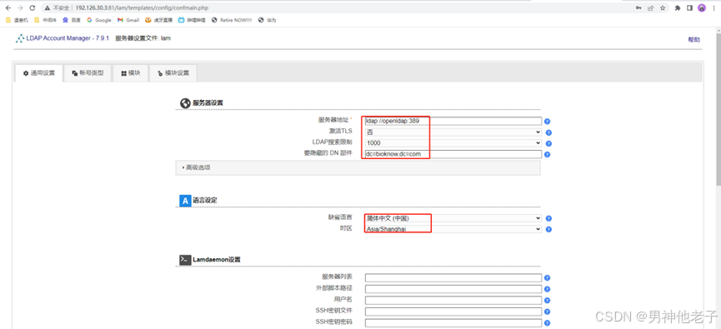The width and height of the screenshot is (721, 329).
Task: Open the 百度 bookmark
Action: coord(72,20)
